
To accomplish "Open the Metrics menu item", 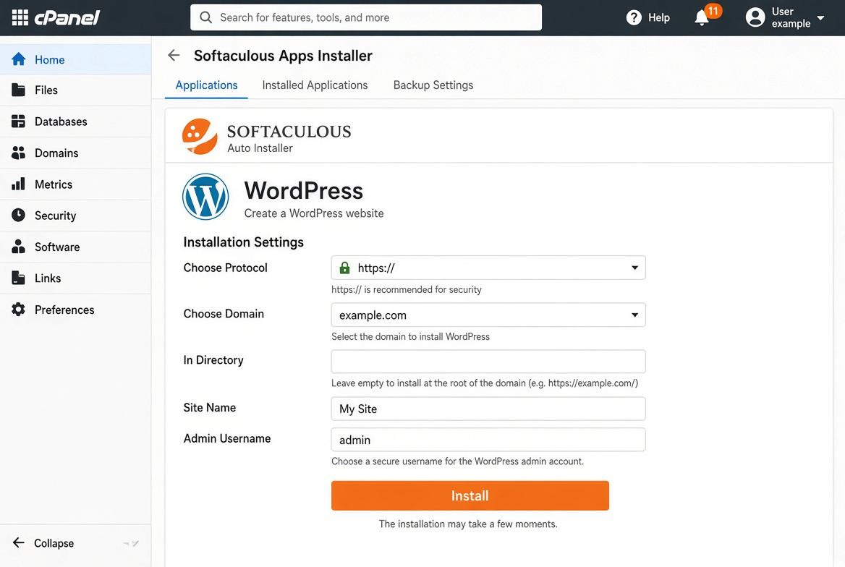I will pos(75,184).
